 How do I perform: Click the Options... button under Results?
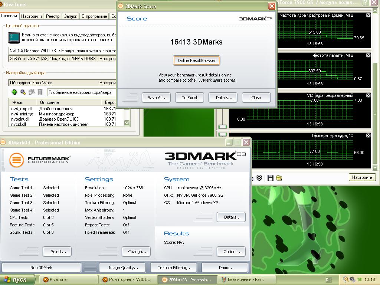point(231,252)
